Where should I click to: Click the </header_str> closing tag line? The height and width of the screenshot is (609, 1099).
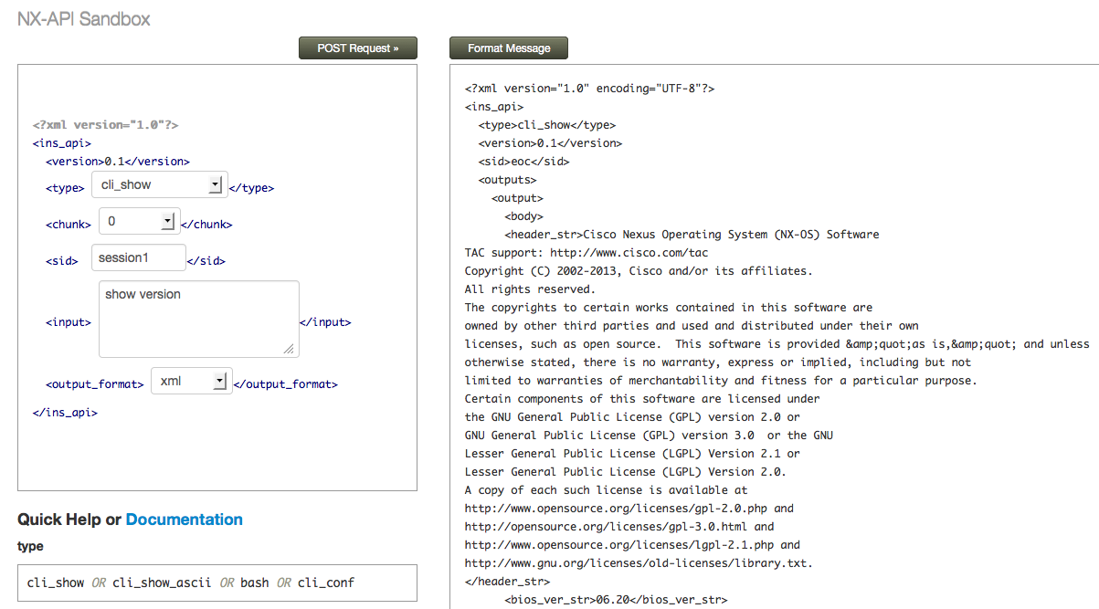point(508,582)
